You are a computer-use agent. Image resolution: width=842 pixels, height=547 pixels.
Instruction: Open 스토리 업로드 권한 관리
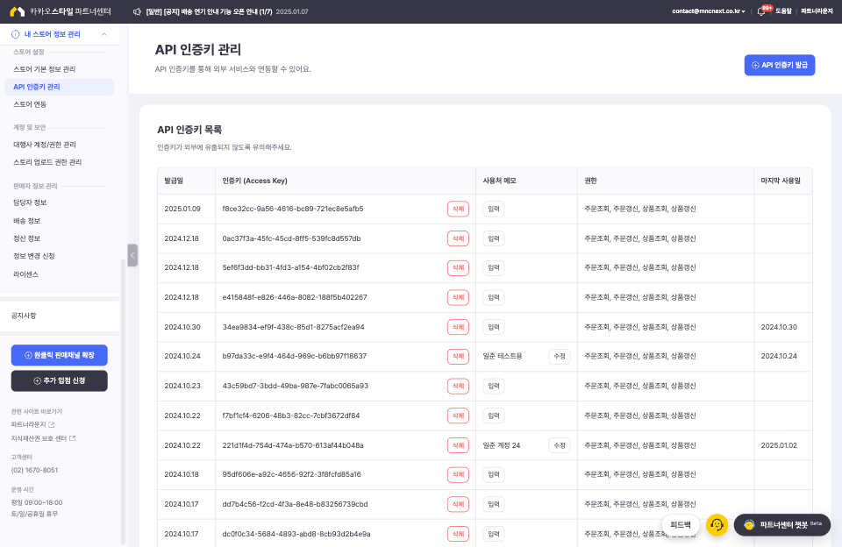47,162
